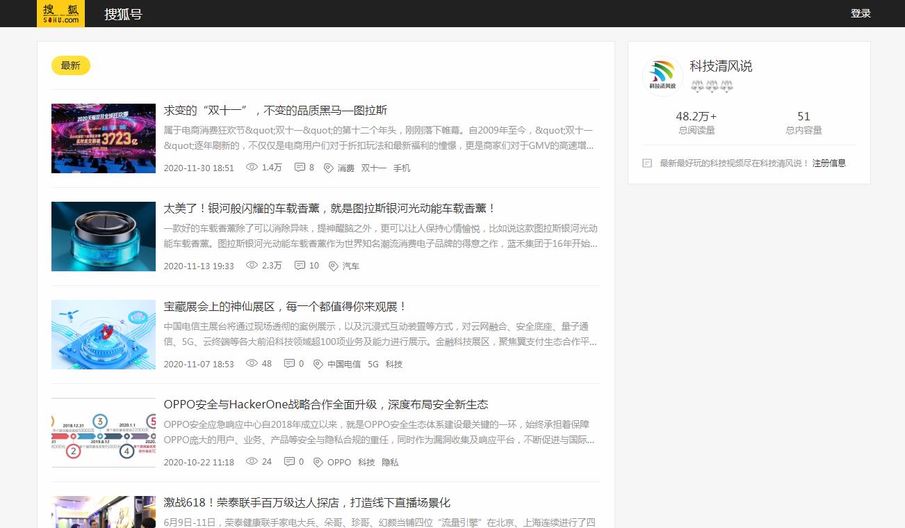905x528 pixels.
Task: Open article OPPO安全与HackerOne战略合作全面升级
Action: tap(326, 404)
